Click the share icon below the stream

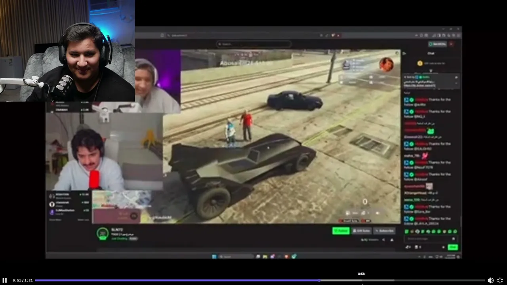383,240
